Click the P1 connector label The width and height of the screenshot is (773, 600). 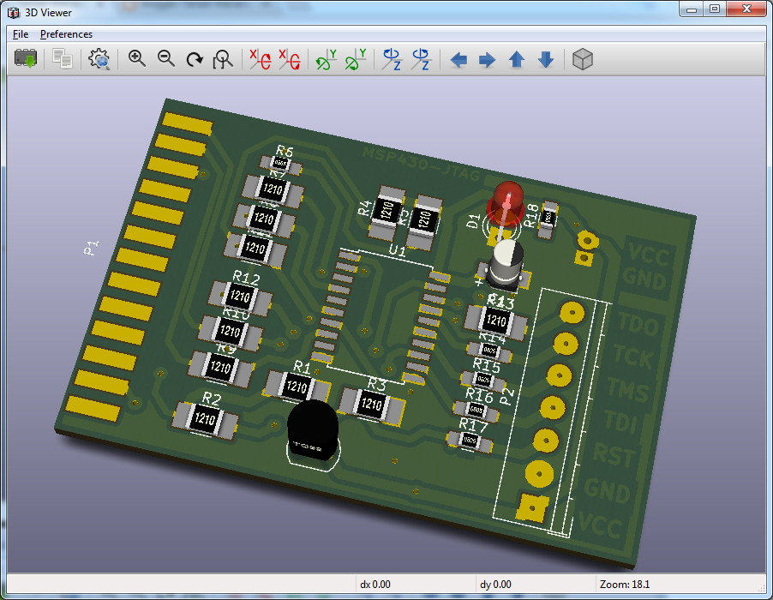click(x=91, y=248)
